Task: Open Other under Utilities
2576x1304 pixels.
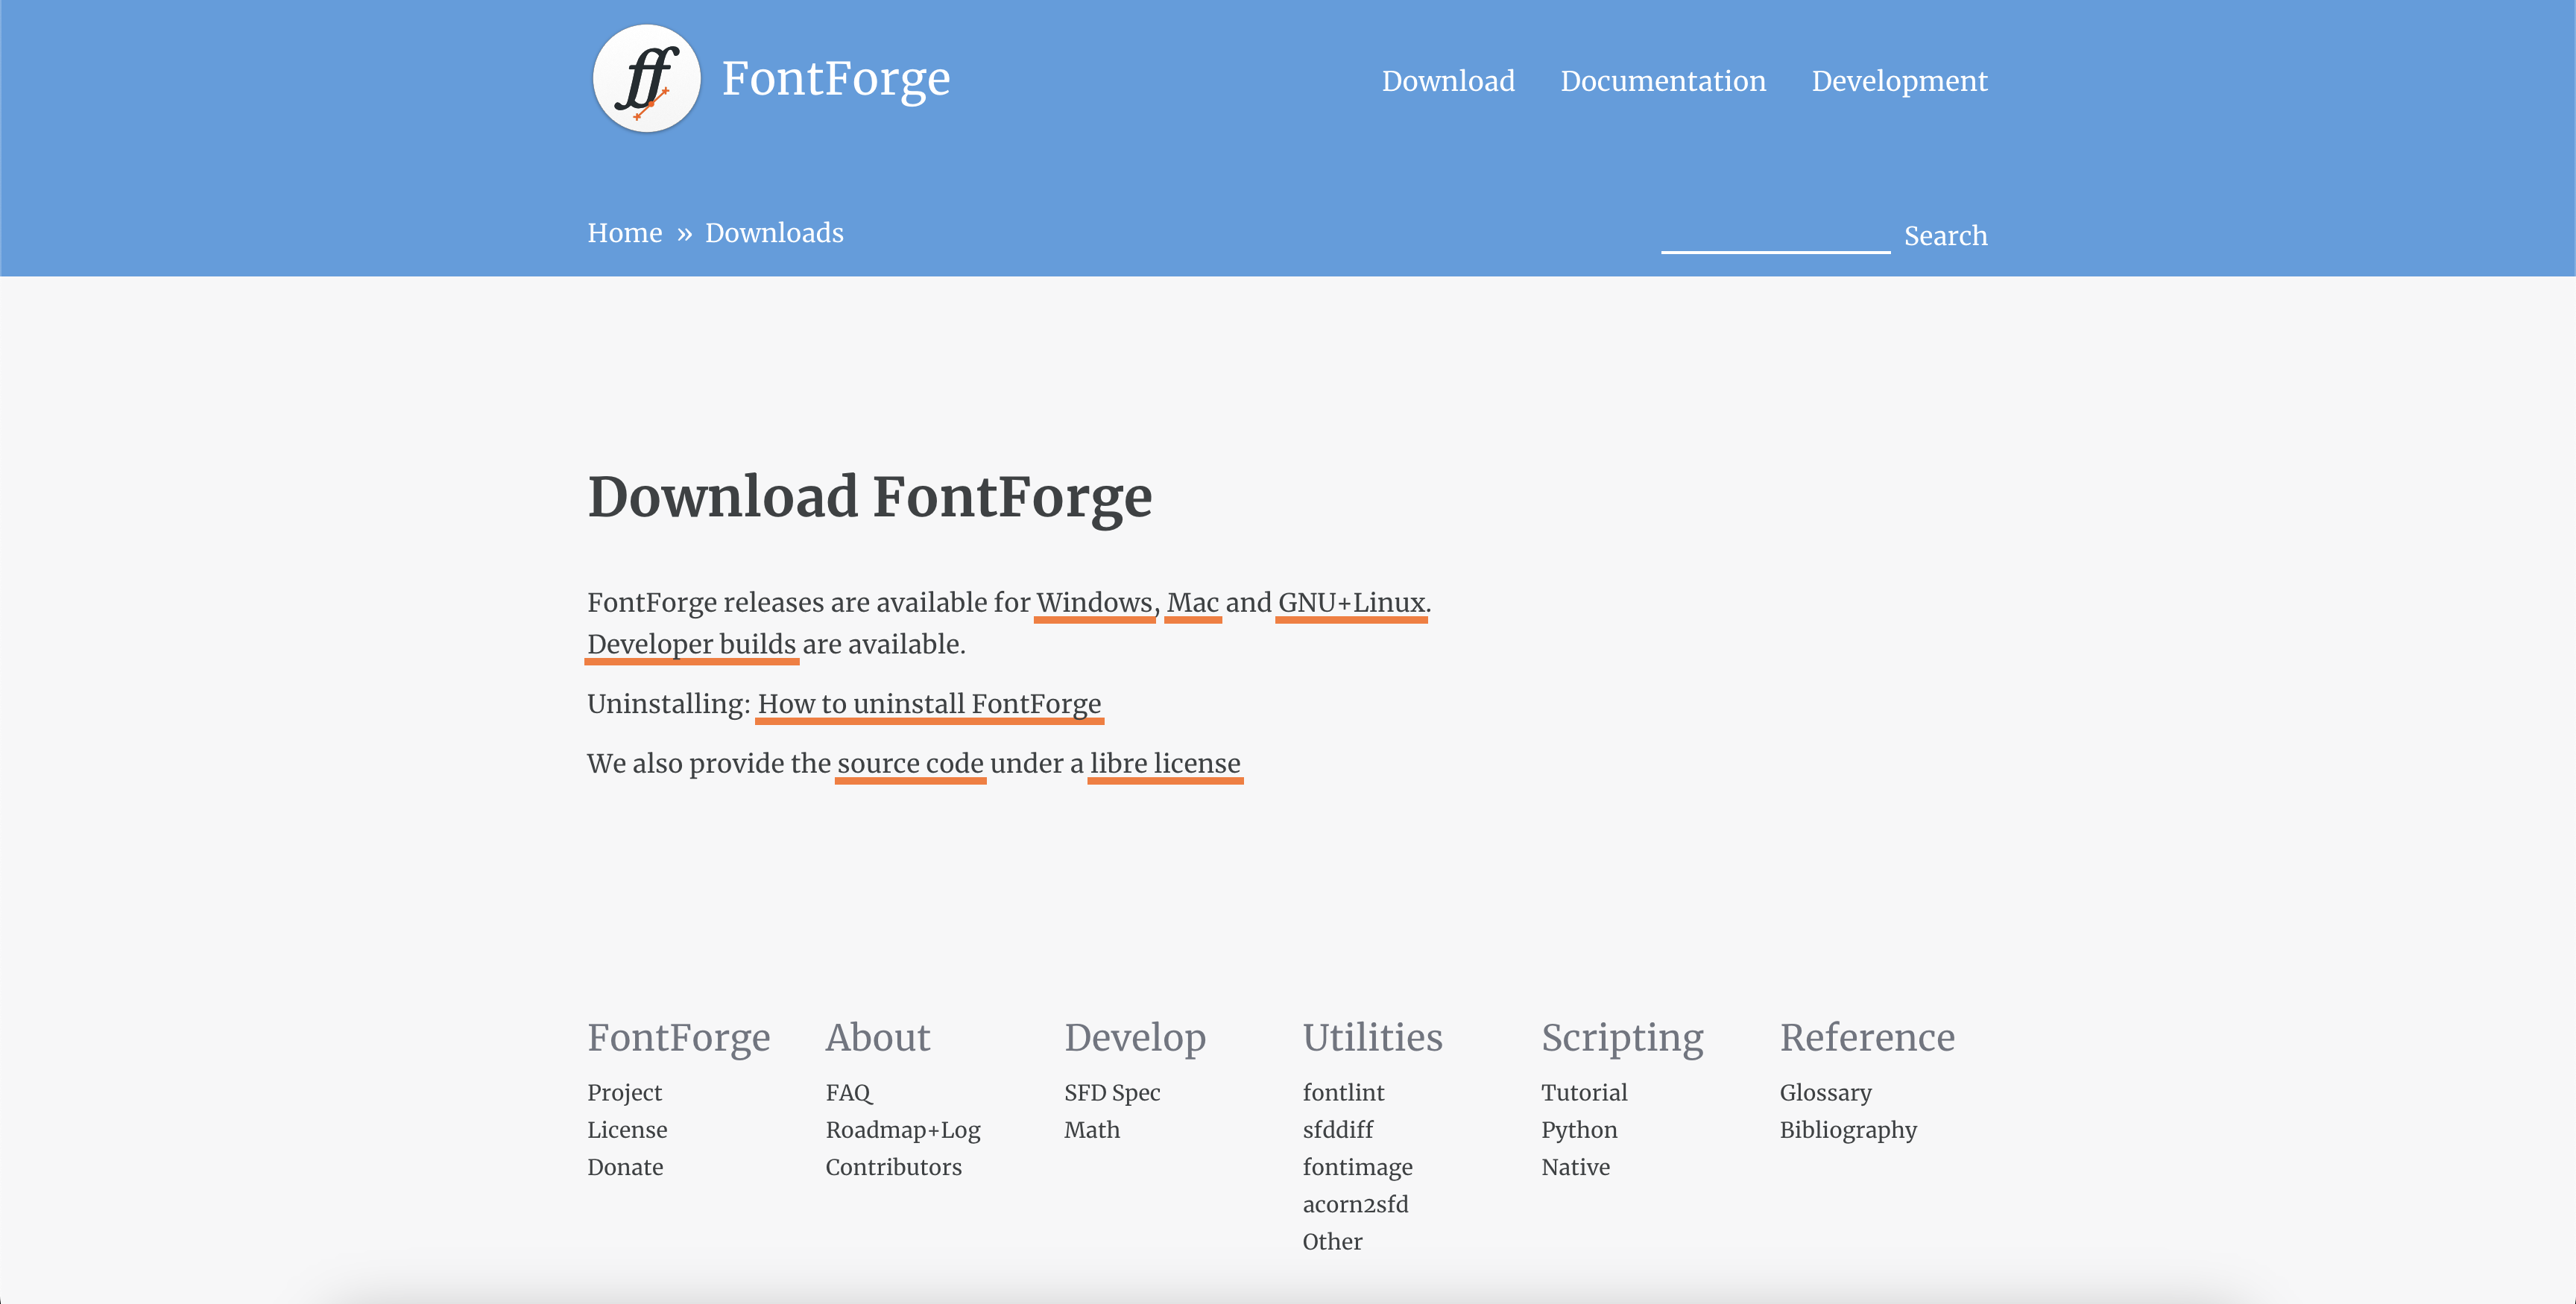Action: point(1332,1242)
